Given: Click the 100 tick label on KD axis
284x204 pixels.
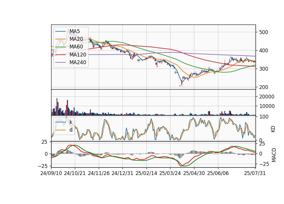Looking at the screenshot, I should (264, 117).
